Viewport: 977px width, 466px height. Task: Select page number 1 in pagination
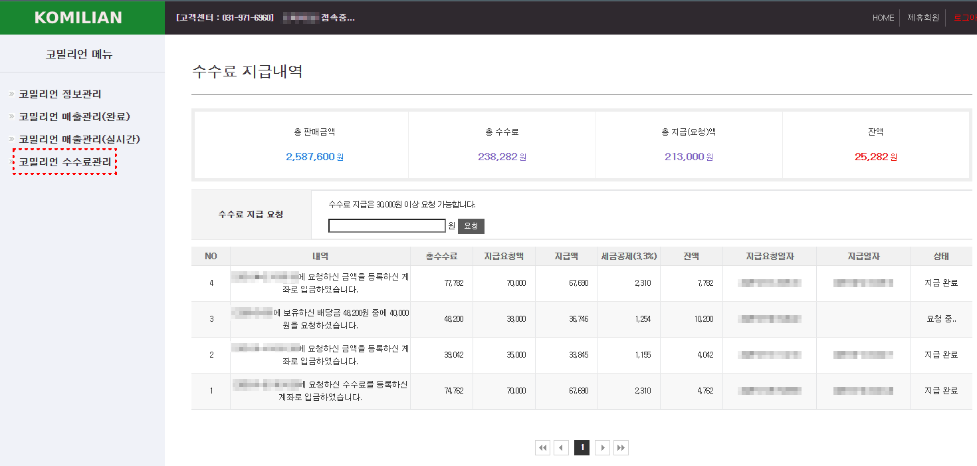582,448
